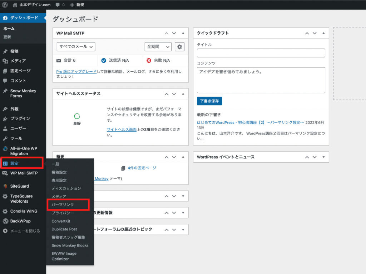Viewport: 366px width, 274px height.
Task: Click the Snow Monkey Forms pin icon
Action: point(5,91)
